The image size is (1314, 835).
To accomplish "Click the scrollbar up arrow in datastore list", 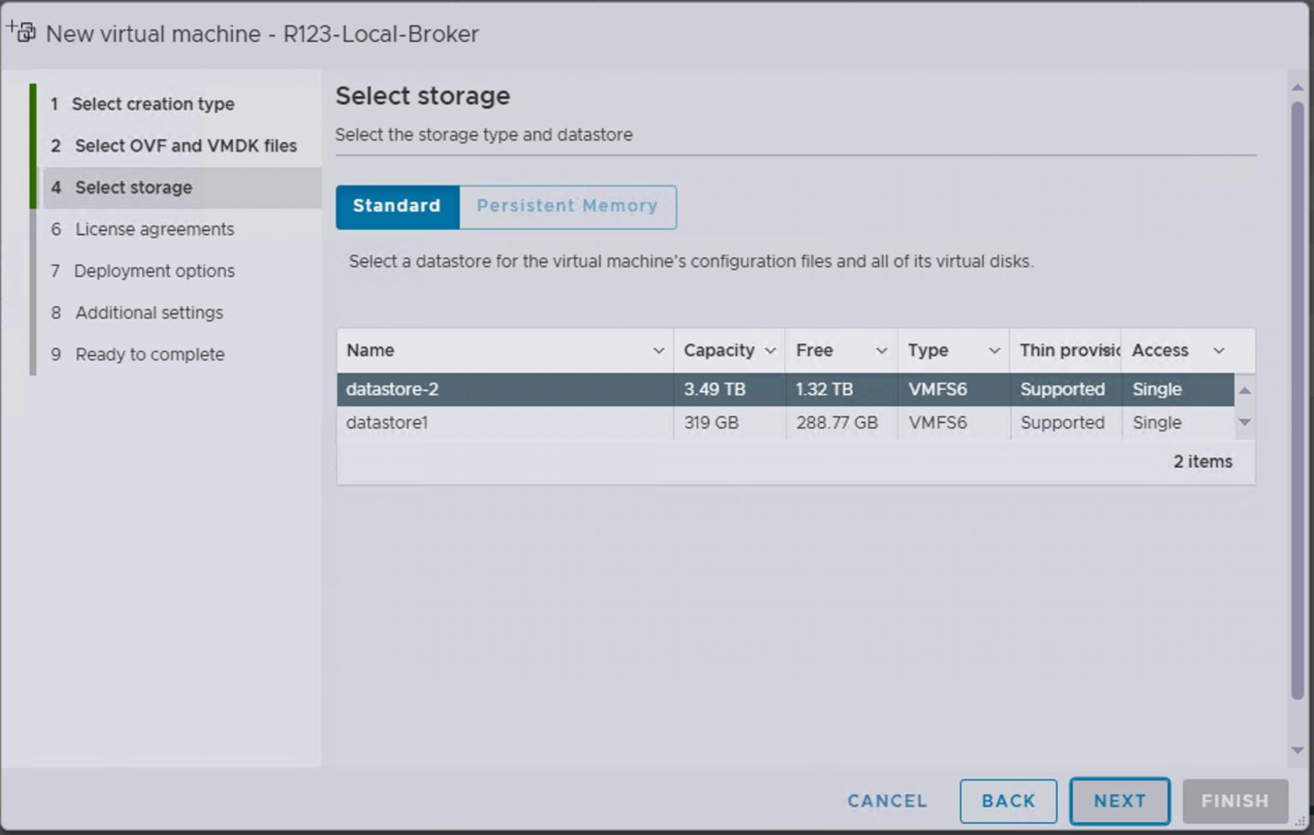I will click(x=1245, y=389).
